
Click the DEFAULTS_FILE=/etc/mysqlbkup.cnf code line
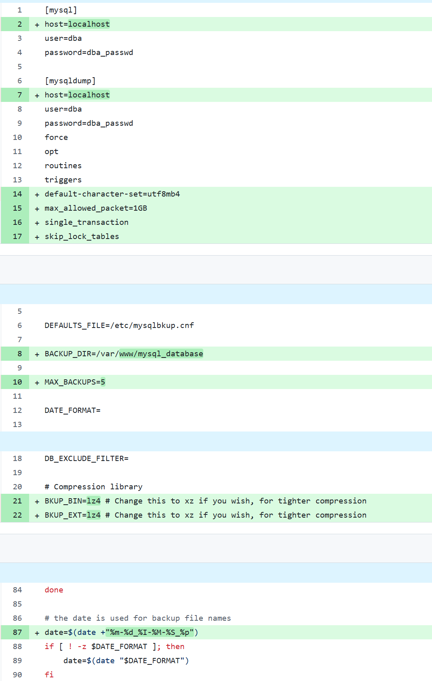[x=119, y=326]
